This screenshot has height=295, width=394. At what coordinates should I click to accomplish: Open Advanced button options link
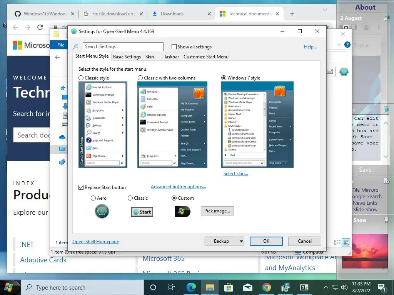tap(179, 187)
